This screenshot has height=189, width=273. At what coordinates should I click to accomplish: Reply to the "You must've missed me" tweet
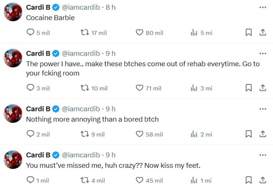(31, 180)
